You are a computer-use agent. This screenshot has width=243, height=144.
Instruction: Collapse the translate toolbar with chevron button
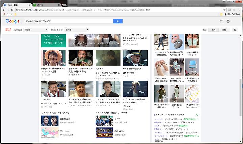click(235, 30)
